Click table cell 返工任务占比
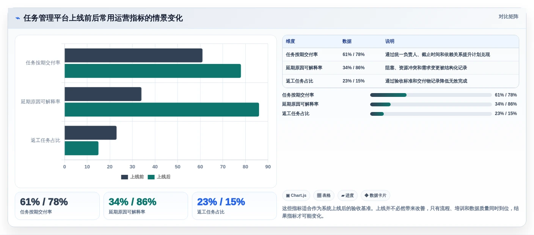The width and height of the screenshot is (534, 235). (x=300, y=81)
